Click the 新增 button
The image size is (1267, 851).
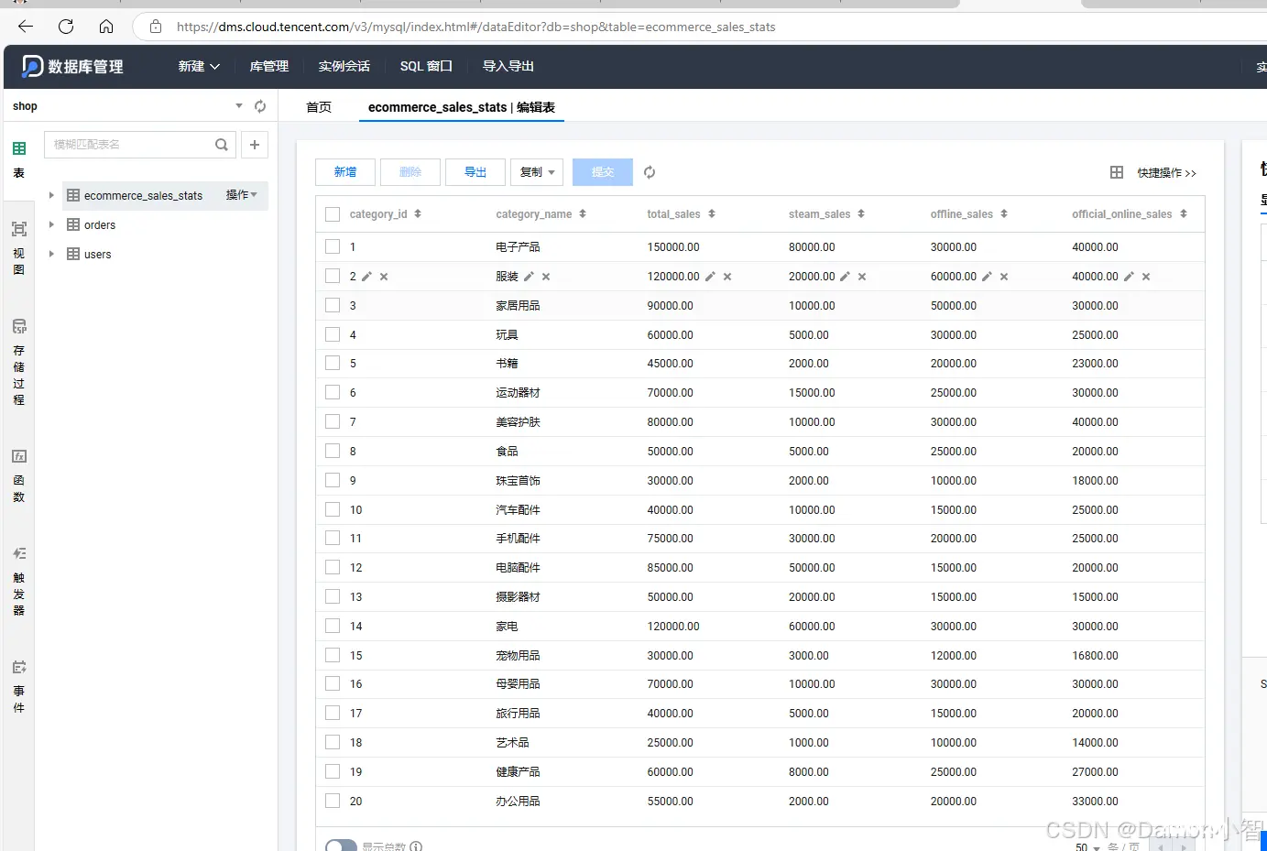click(x=345, y=172)
